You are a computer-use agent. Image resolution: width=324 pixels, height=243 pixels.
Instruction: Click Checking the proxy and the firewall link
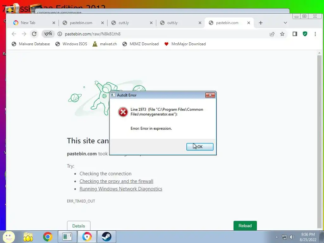116,181
